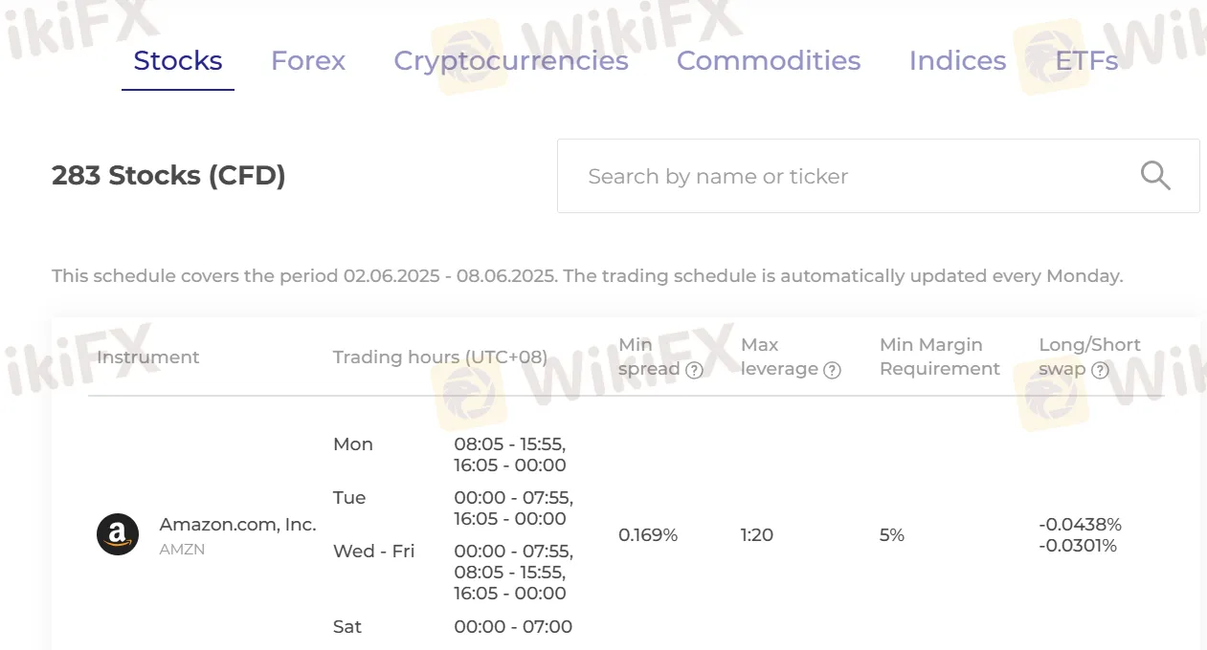Click the Min spread column header
This screenshot has width=1207, height=650.
649,357
